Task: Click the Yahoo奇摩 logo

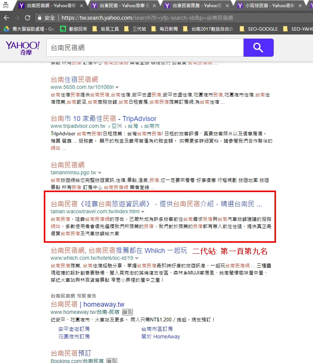Action: [23, 48]
